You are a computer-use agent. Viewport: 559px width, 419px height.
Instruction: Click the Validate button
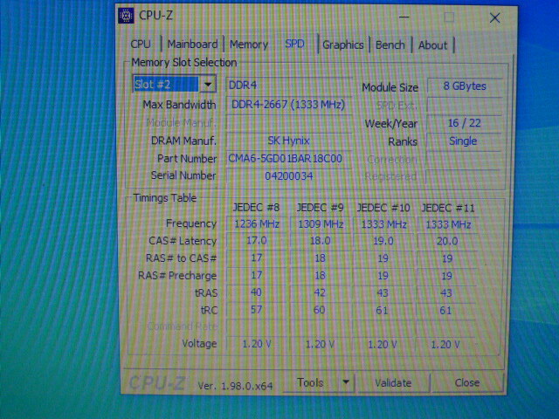pos(393,382)
